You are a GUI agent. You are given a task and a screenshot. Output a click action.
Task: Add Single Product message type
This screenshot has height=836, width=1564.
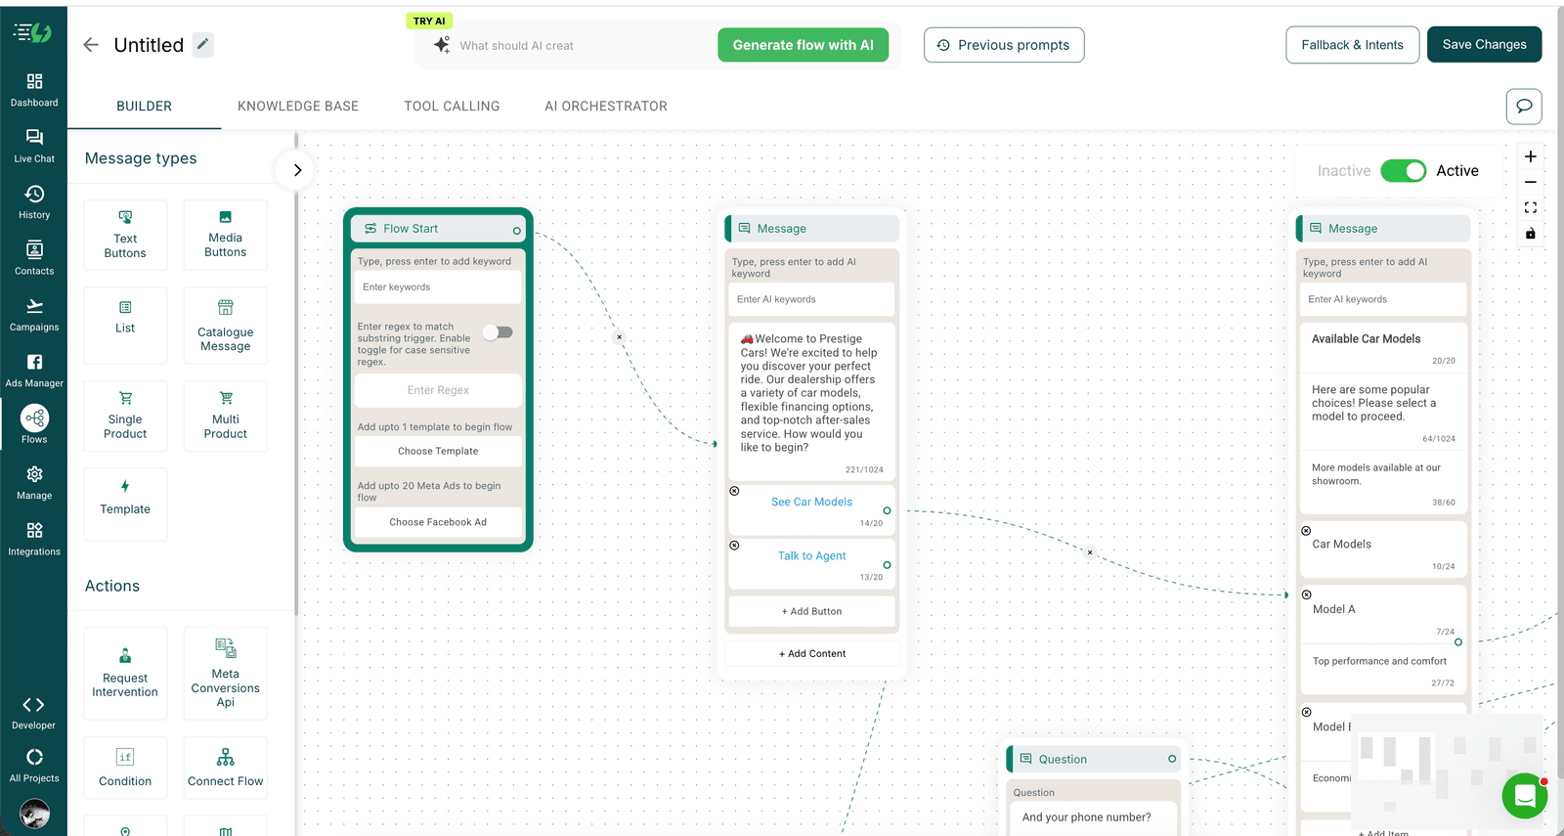tap(125, 416)
